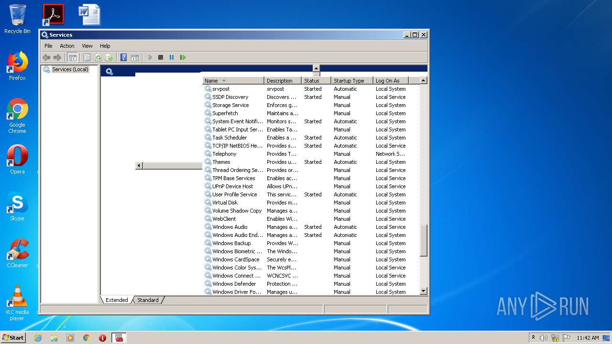
Task: Sort by the Status column header
Action: (x=316, y=81)
